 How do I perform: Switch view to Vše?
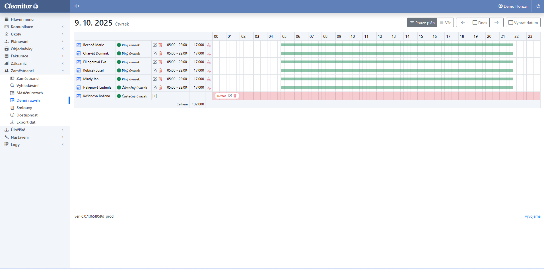[x=446, y=23]
